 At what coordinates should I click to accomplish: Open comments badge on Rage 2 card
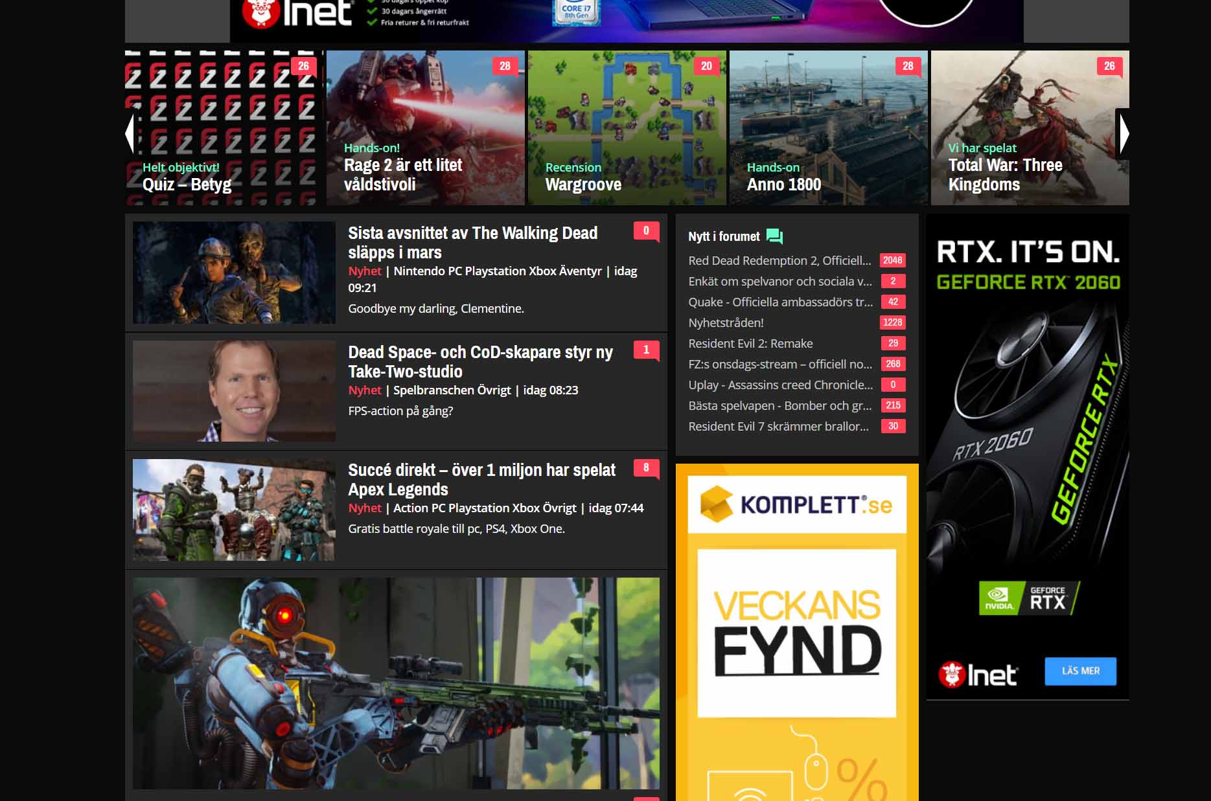tap(505, 66)
